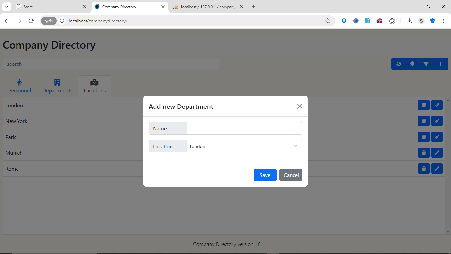The image size is (451, 254).
Task: Delete the London location with the trash icon
Action: point(424,105)
